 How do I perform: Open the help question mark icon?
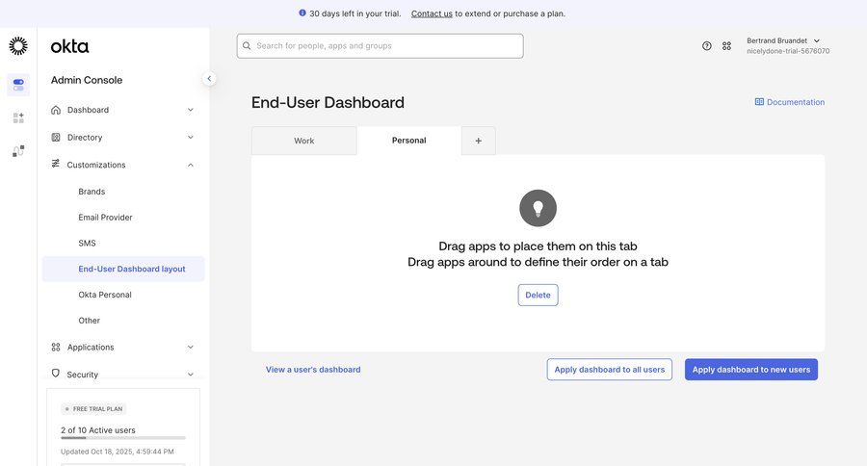(707, 46)
